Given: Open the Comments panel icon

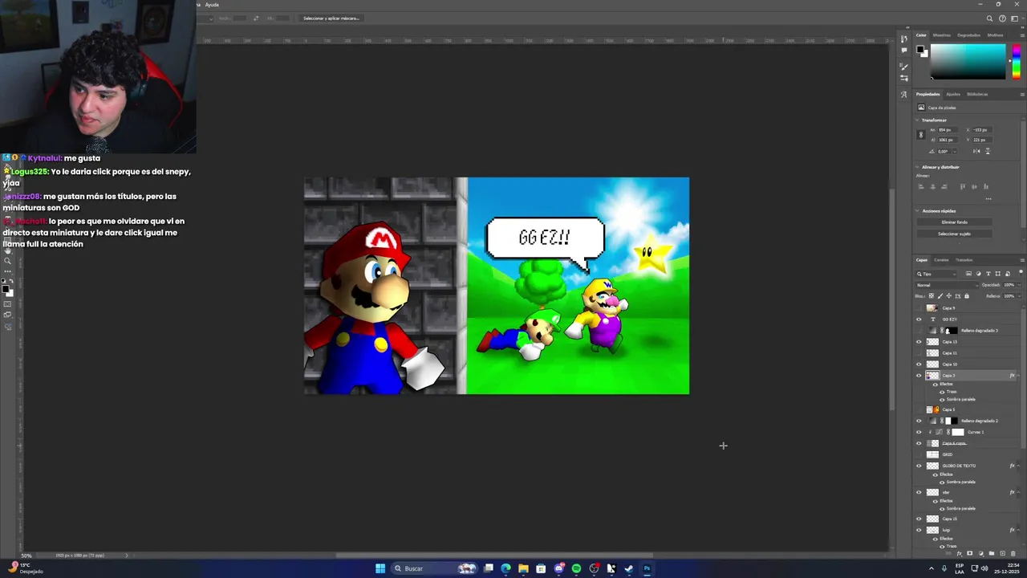Looking at the screenshot, I should pyautogui.click(x=904, y=50).
